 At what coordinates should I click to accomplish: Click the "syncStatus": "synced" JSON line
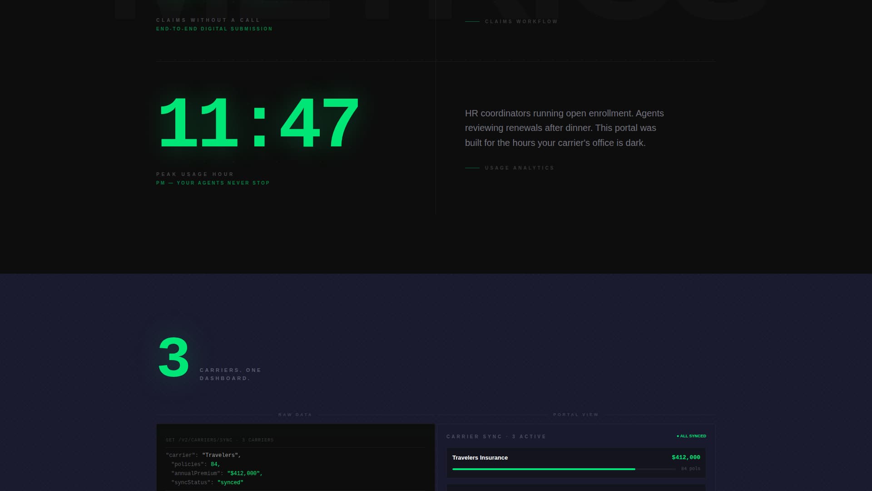[x=207, y=482]
